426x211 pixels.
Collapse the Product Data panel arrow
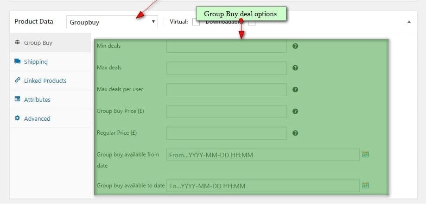(x=409, y=22)
